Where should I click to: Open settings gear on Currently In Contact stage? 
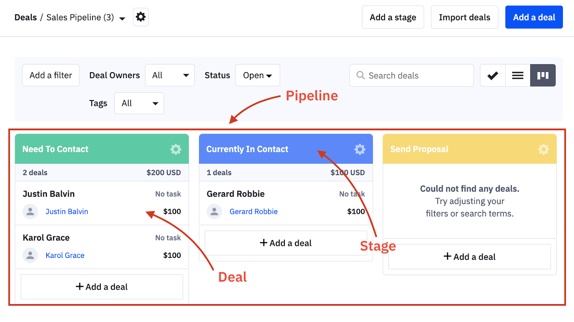click(x=359, y=149)
